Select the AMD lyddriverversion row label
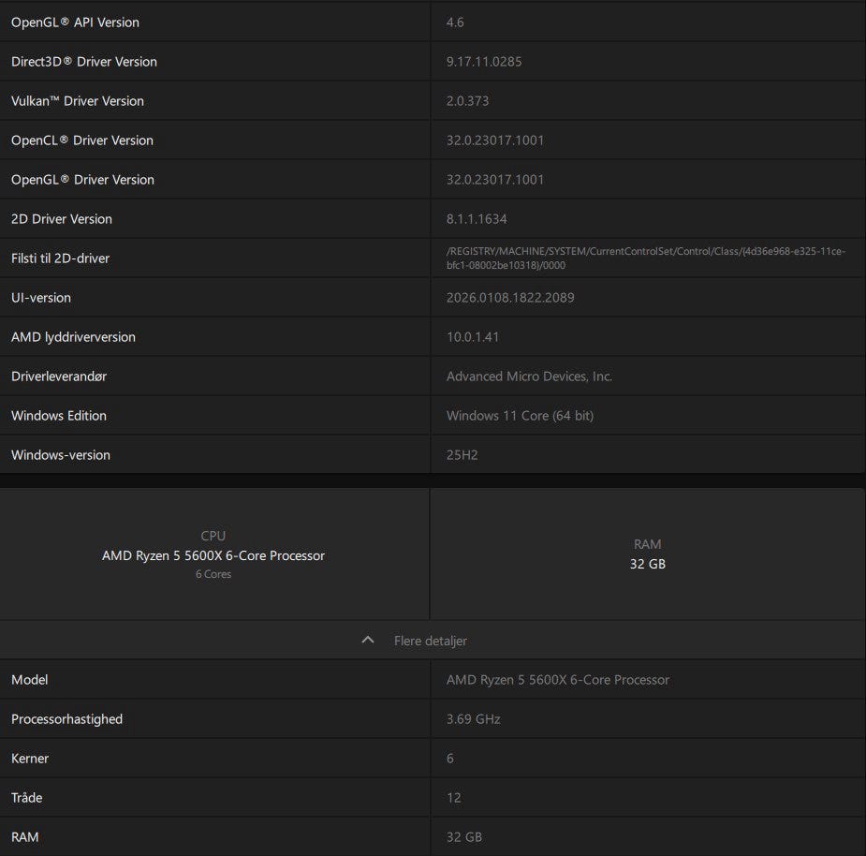The width and height of the screenshot is (866, 856). (73, 337)
